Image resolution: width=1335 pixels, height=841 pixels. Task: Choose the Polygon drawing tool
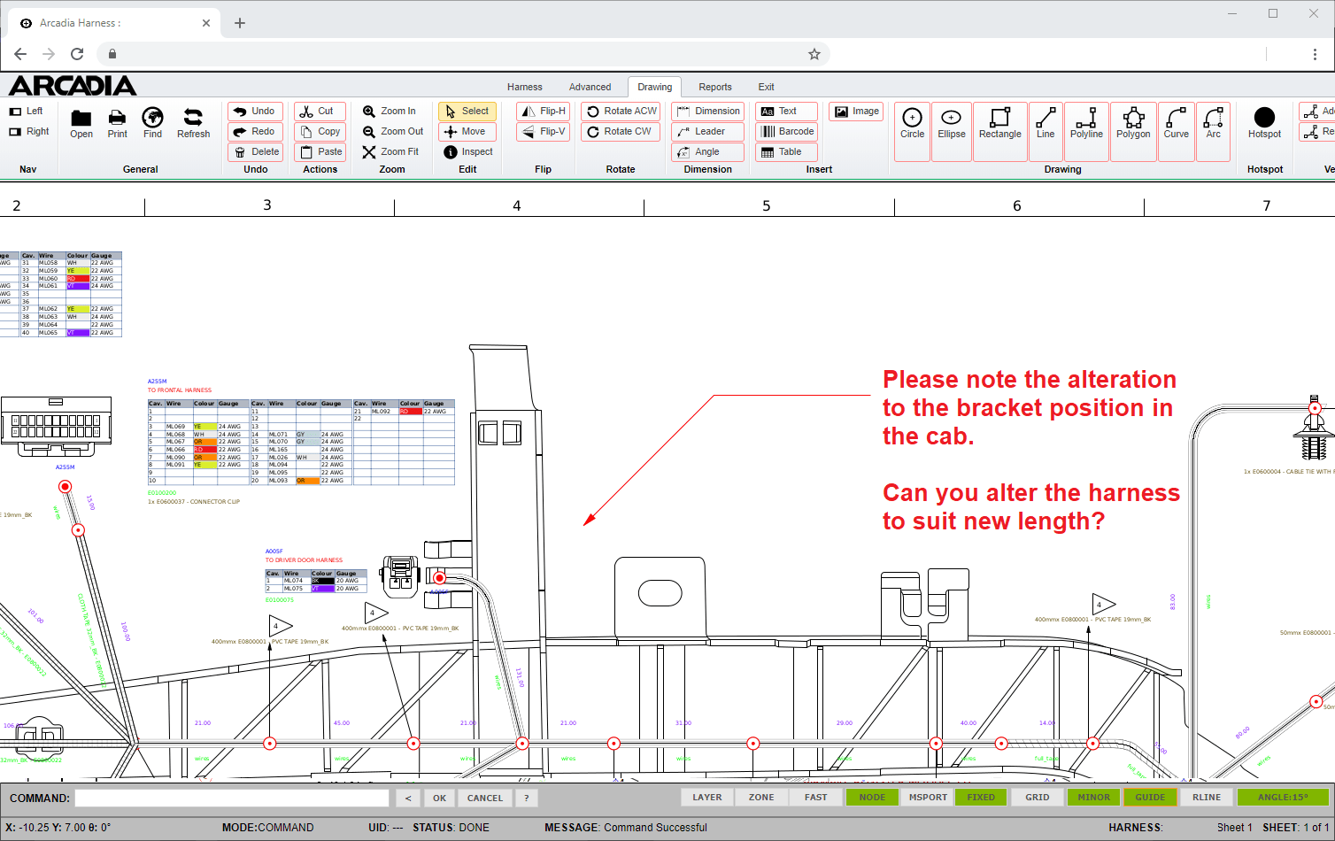[1133, 123]
